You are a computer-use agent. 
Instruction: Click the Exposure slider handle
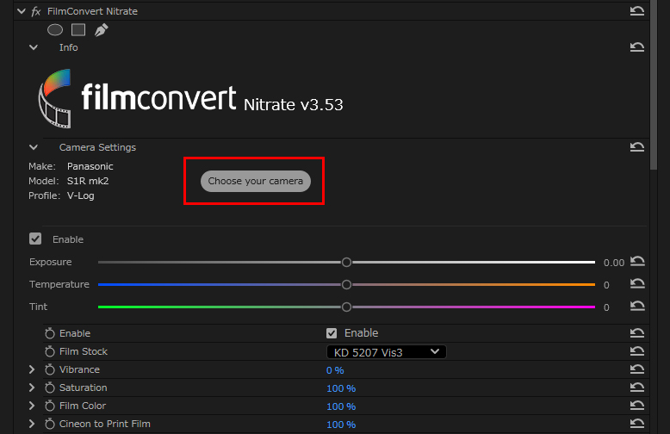tap(346, 263)
